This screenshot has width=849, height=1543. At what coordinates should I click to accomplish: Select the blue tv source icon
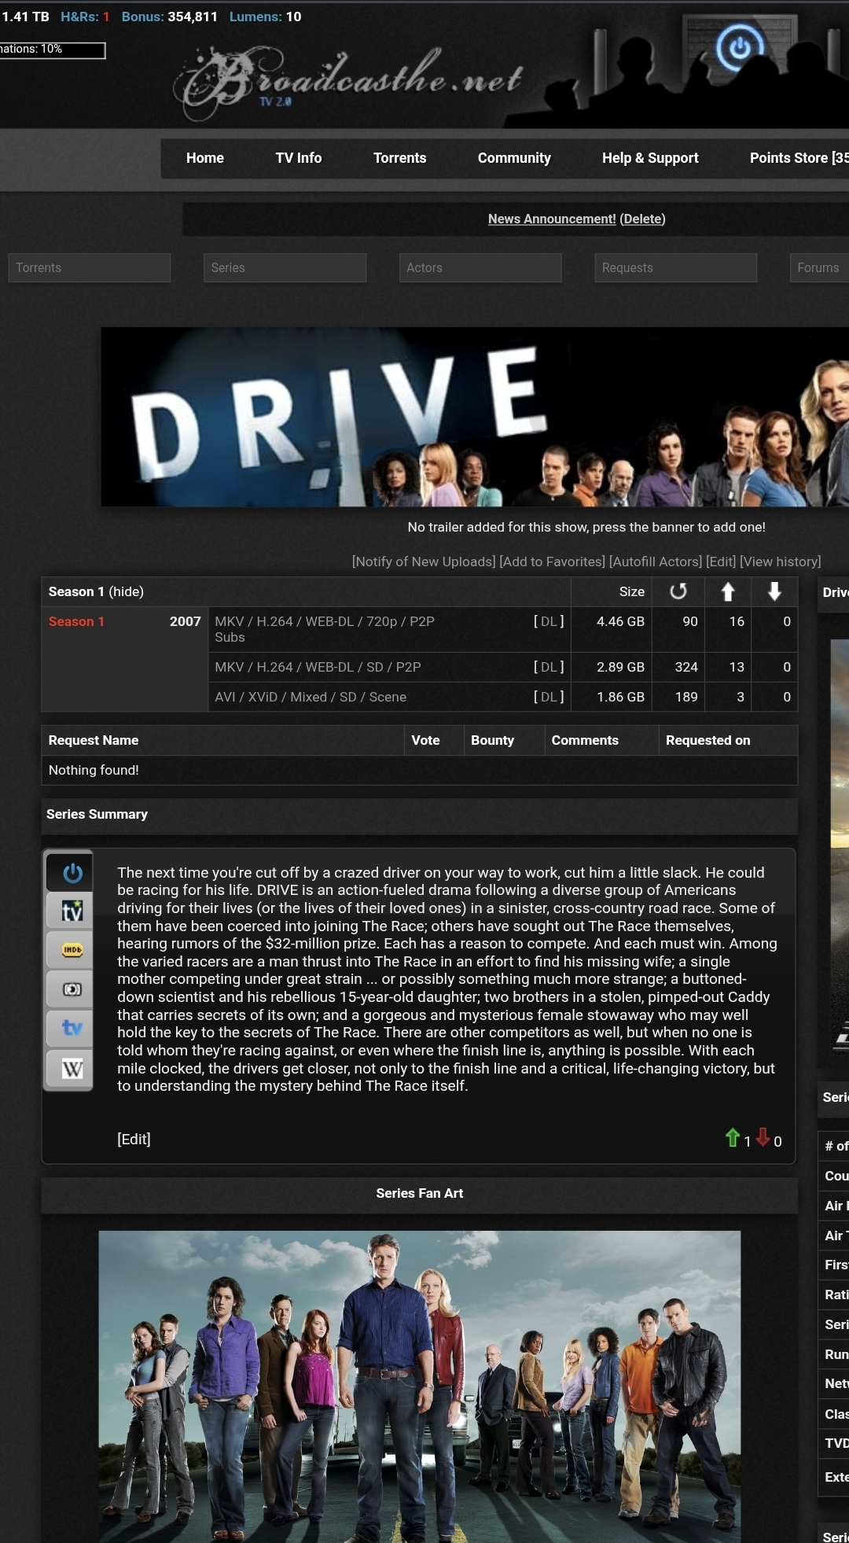71,1029
